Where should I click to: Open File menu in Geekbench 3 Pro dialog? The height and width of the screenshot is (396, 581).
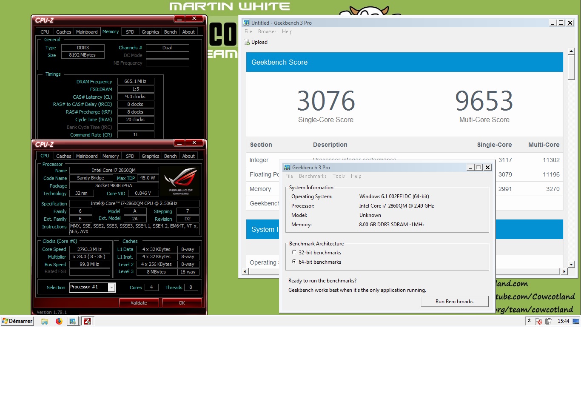click(289, 176)
